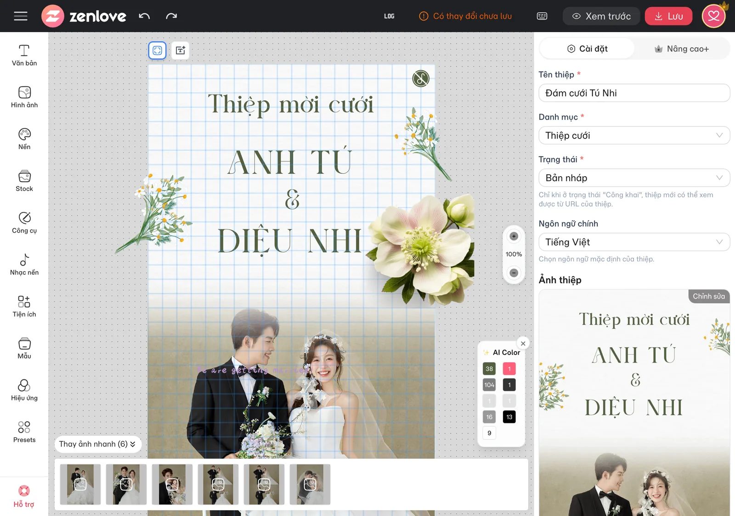The width and height of the screenshot is (735, 516).
Task: Click the add image tool above canvas
Action: point(181,50)
